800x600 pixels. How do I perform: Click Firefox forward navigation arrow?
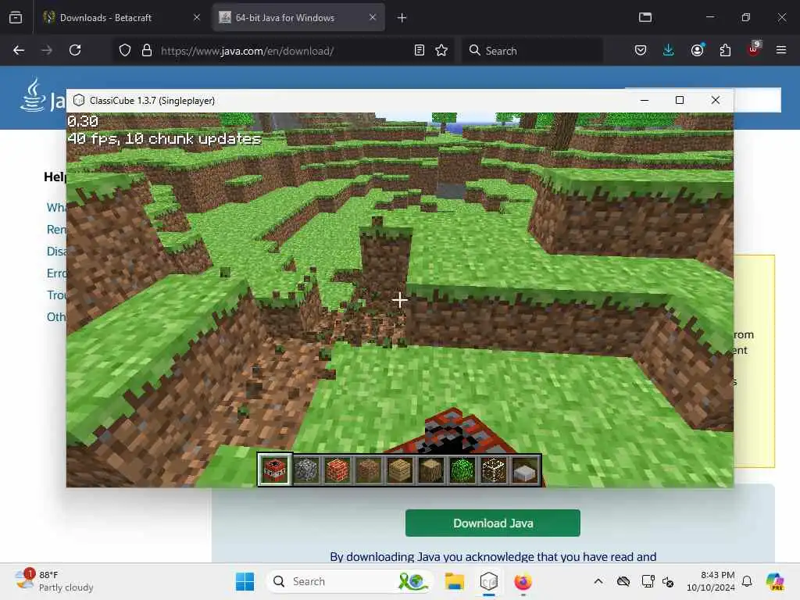point(46,50)
